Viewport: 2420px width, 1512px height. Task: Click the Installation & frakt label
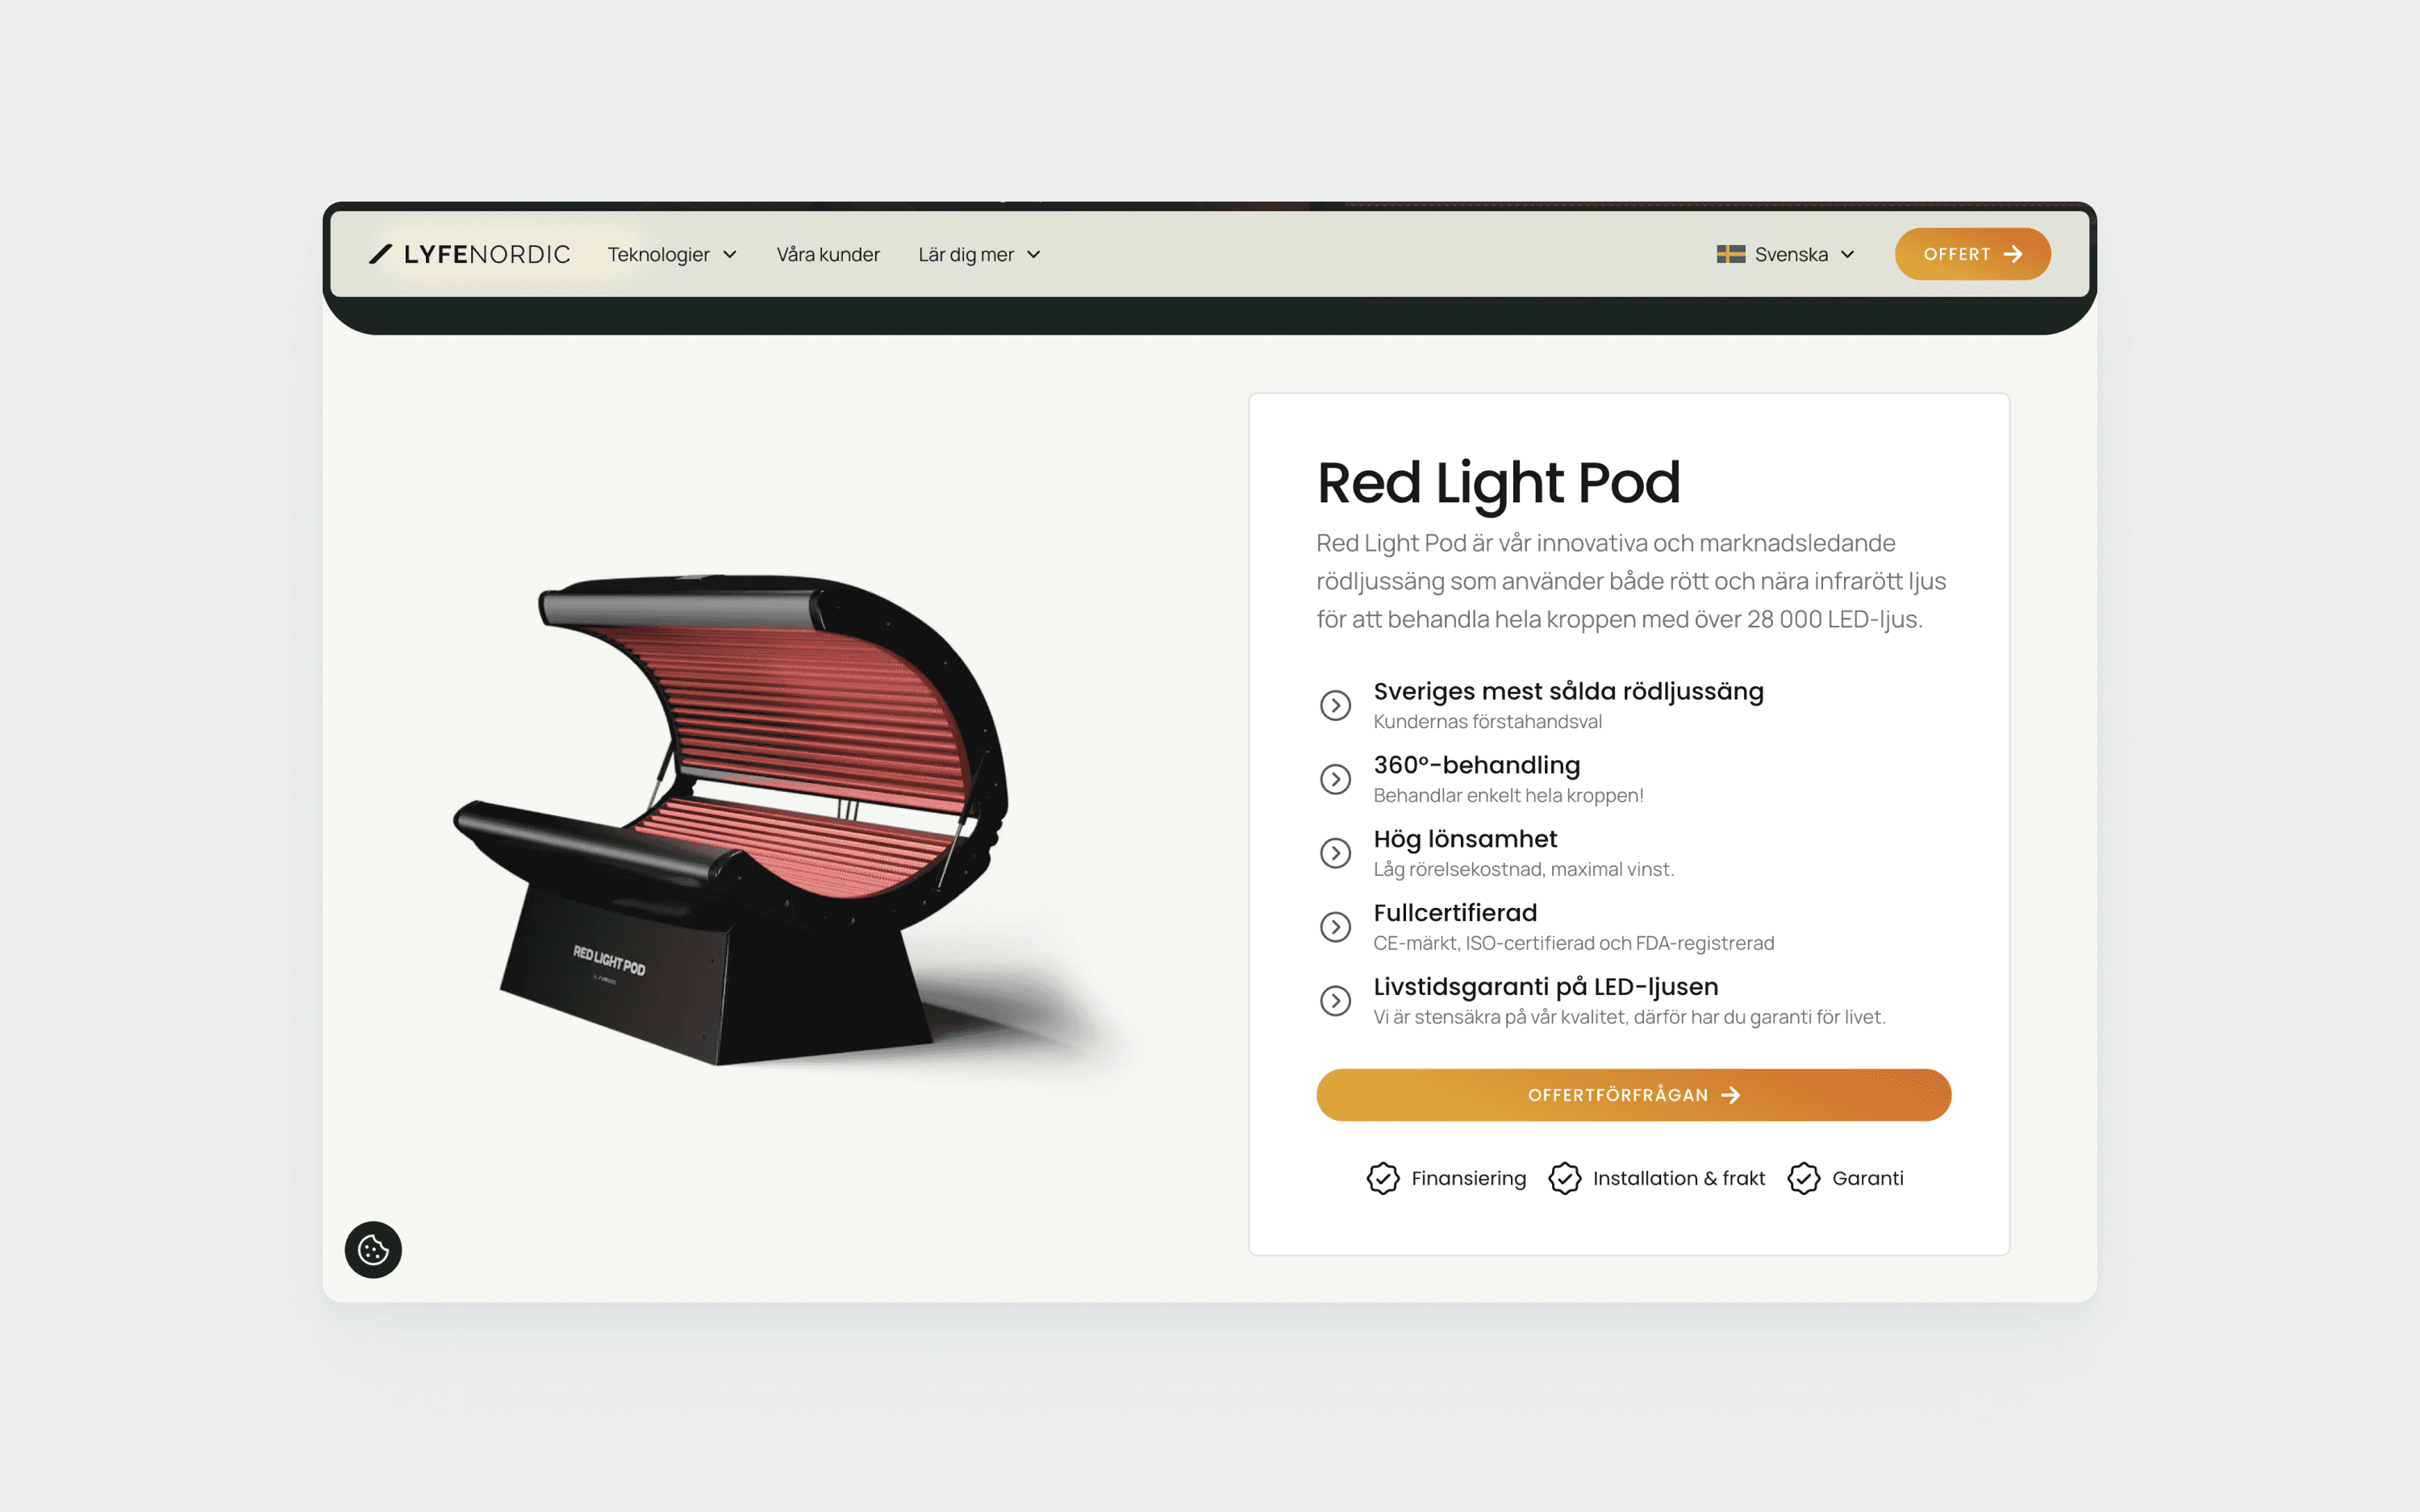(x=1678, y=1178)
